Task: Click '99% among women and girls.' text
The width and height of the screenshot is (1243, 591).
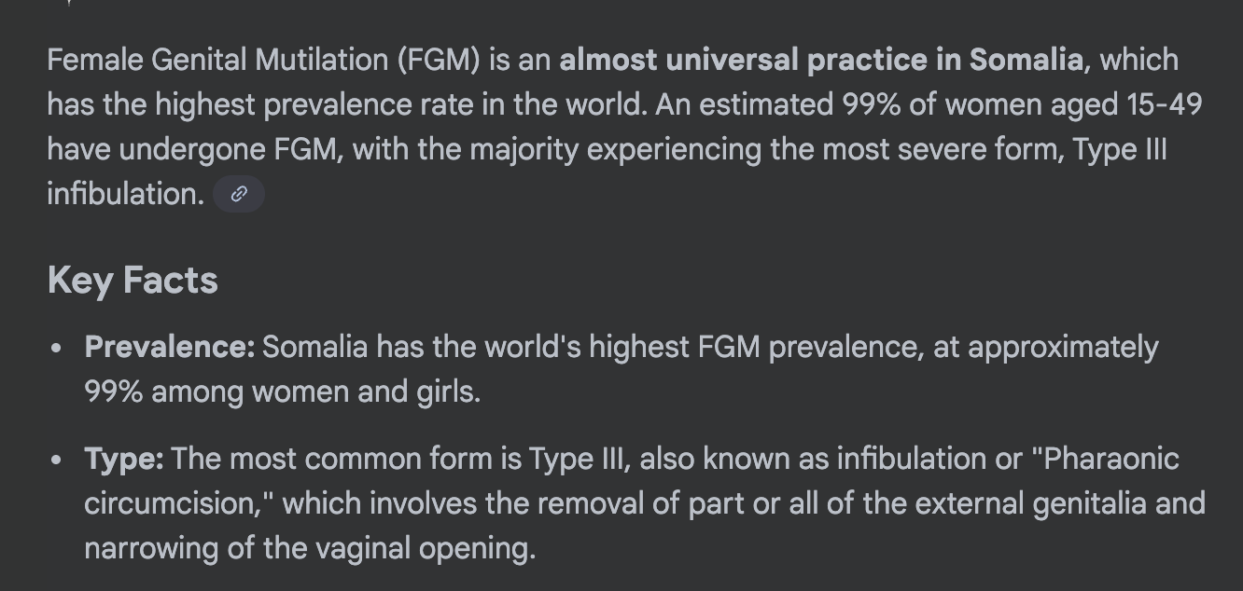Action: pyautogui.click(x=282, y=392)
